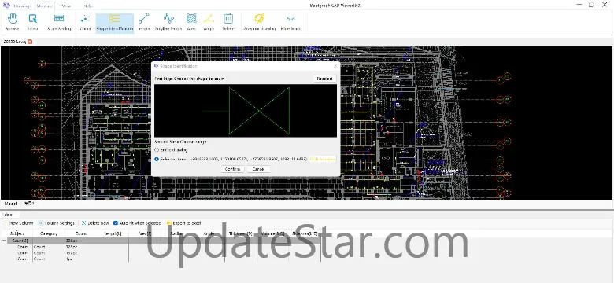614x283 pixels.
Task: Minimize the CAD Viewer window
Action: pyautogui.click(x=580, y=5)
